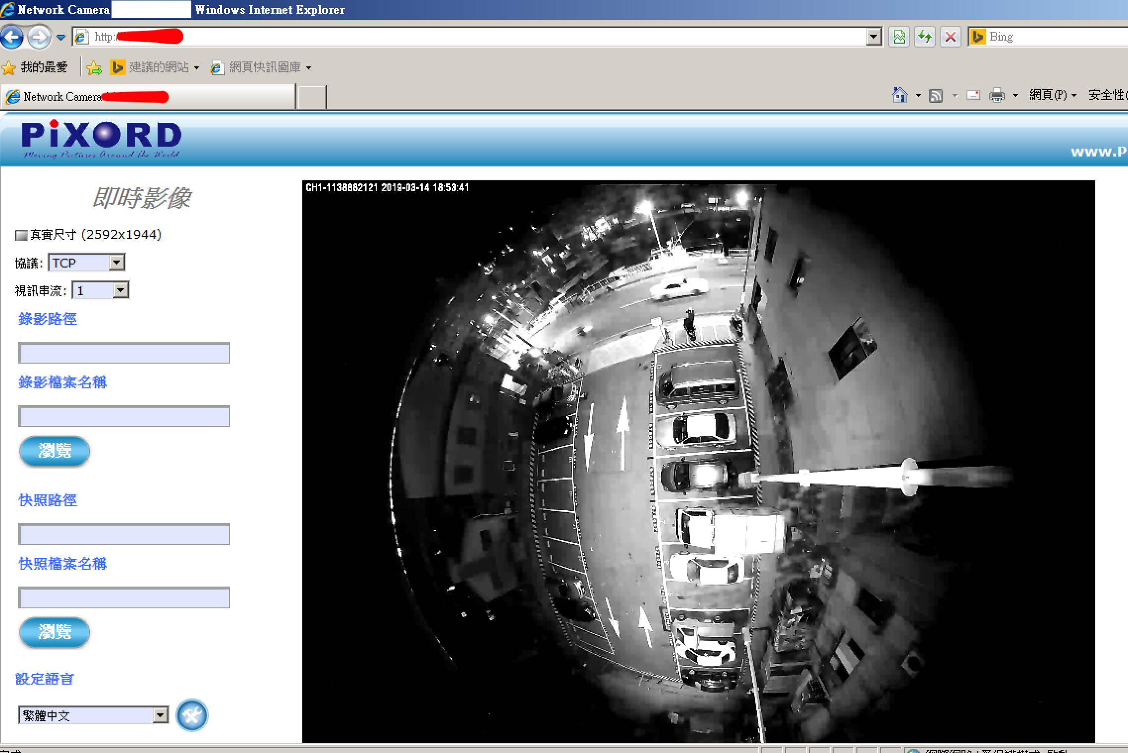
Task: Click Add to Favorites Bar icon
Action: [94, 67]
